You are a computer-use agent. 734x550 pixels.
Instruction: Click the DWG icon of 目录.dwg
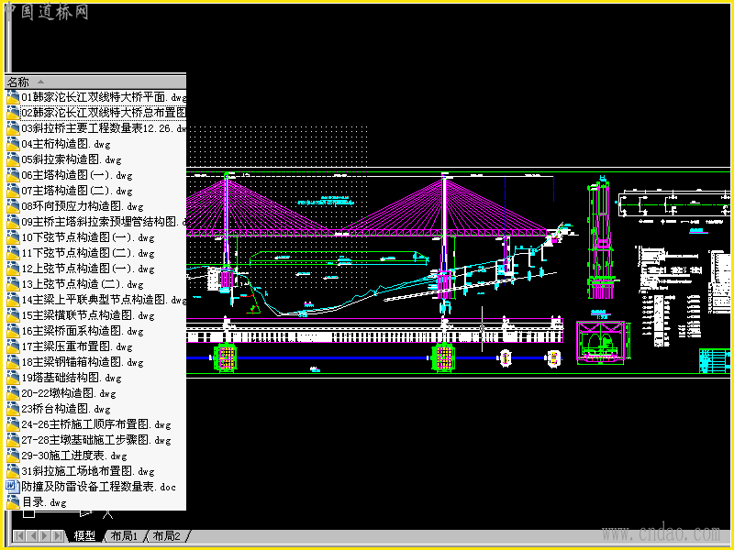click(13, 502)
